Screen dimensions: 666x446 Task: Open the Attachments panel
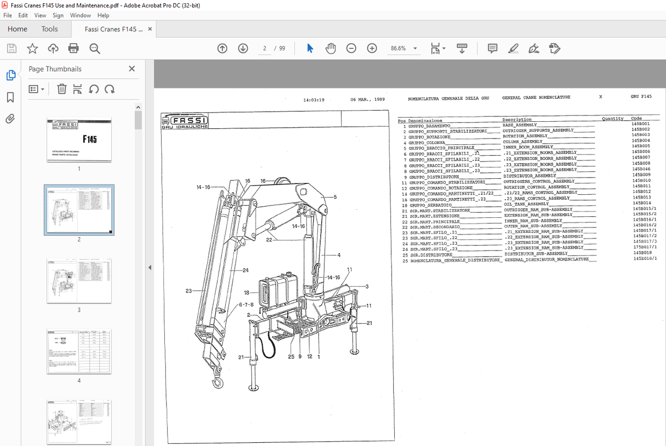[10, 118]
